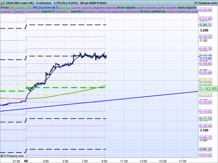Click the soporte 7 label

coord(7,11)
